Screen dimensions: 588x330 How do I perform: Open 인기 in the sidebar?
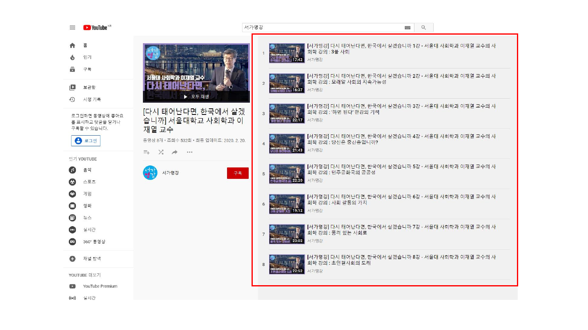(87, 57)
